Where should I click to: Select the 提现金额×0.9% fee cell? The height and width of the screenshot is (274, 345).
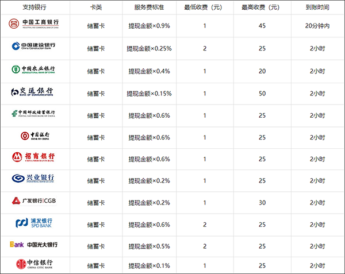[149, 26]
